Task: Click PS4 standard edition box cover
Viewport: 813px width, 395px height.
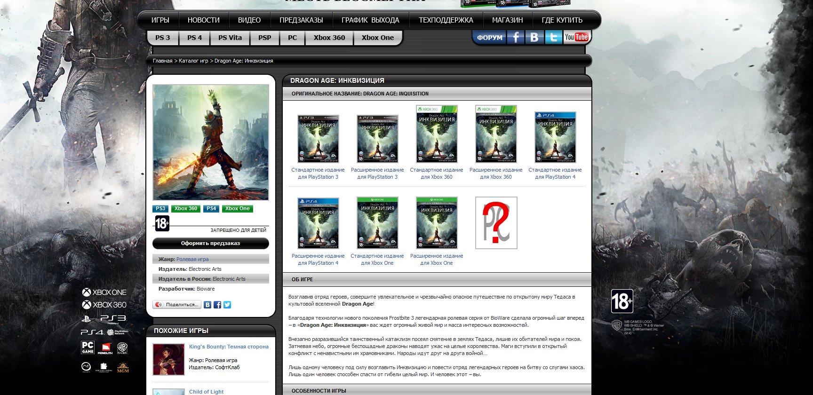Action: coord(555,137)
